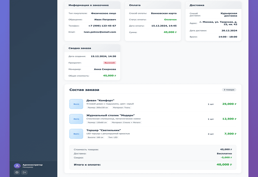
Task: Click the Администратор user avatar icon
Action: (17, 166)
